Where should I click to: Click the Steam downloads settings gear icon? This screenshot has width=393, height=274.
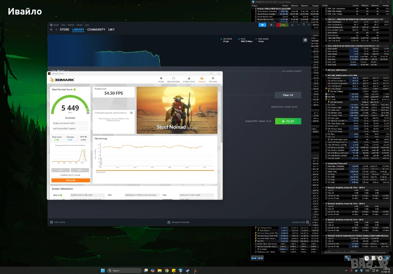305,40
